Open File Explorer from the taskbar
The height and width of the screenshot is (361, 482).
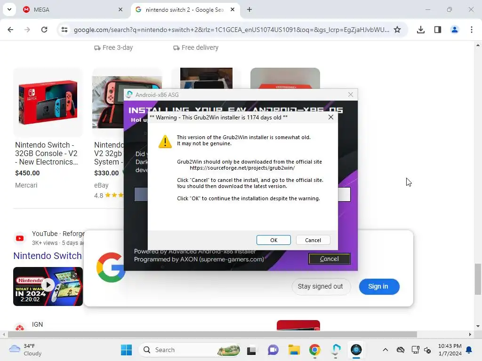294,350
